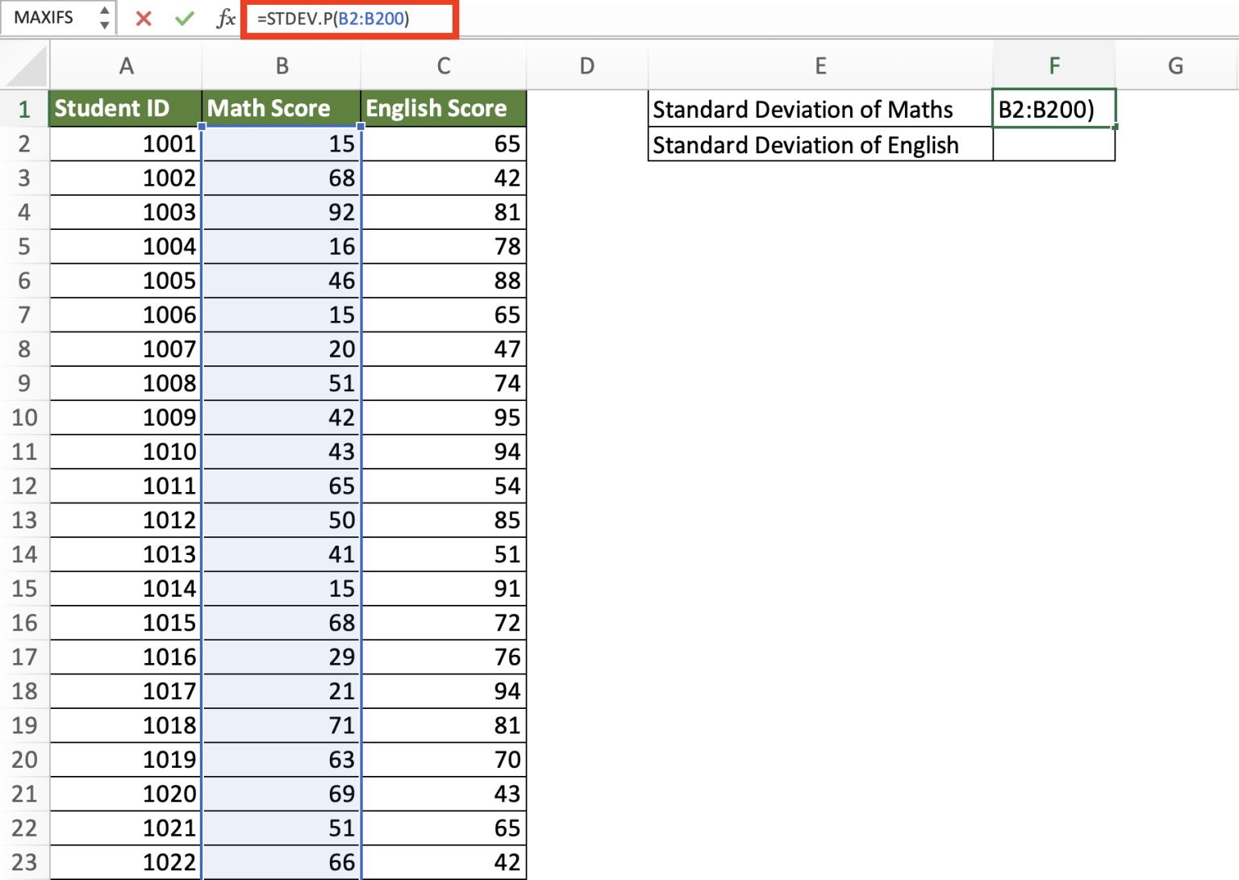Select cell containing Student ID 1001
The height and width of the screenshot is (880, 1239).
(126, 144)
